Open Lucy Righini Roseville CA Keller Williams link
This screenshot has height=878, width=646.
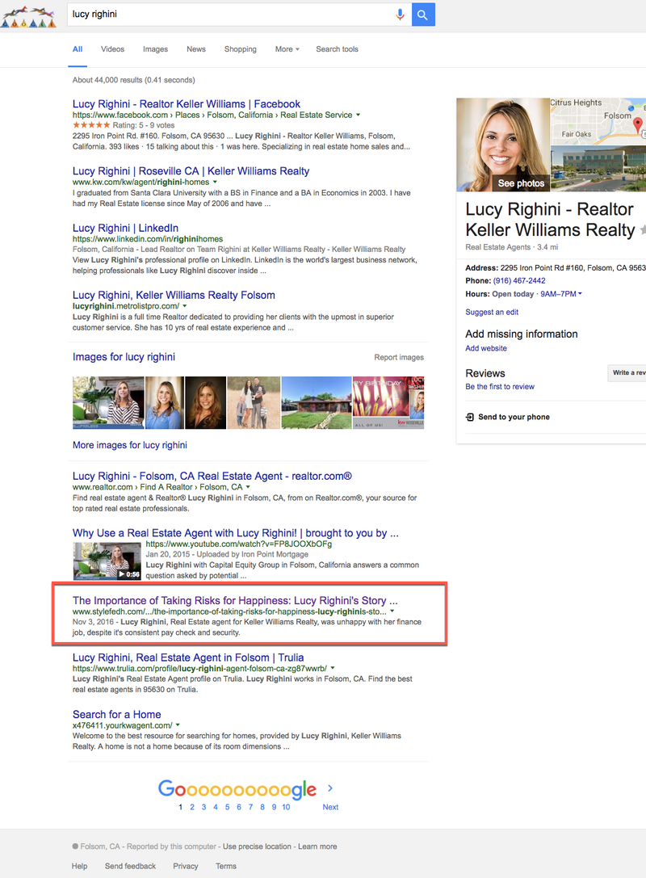[x=191, y=171]
